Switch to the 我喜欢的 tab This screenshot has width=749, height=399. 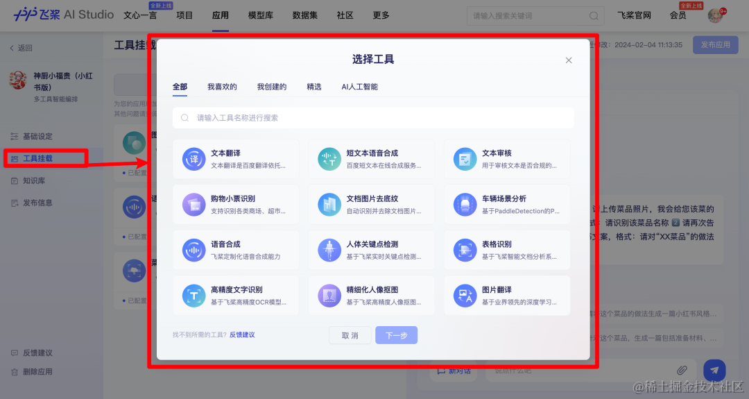click(222, 87)
